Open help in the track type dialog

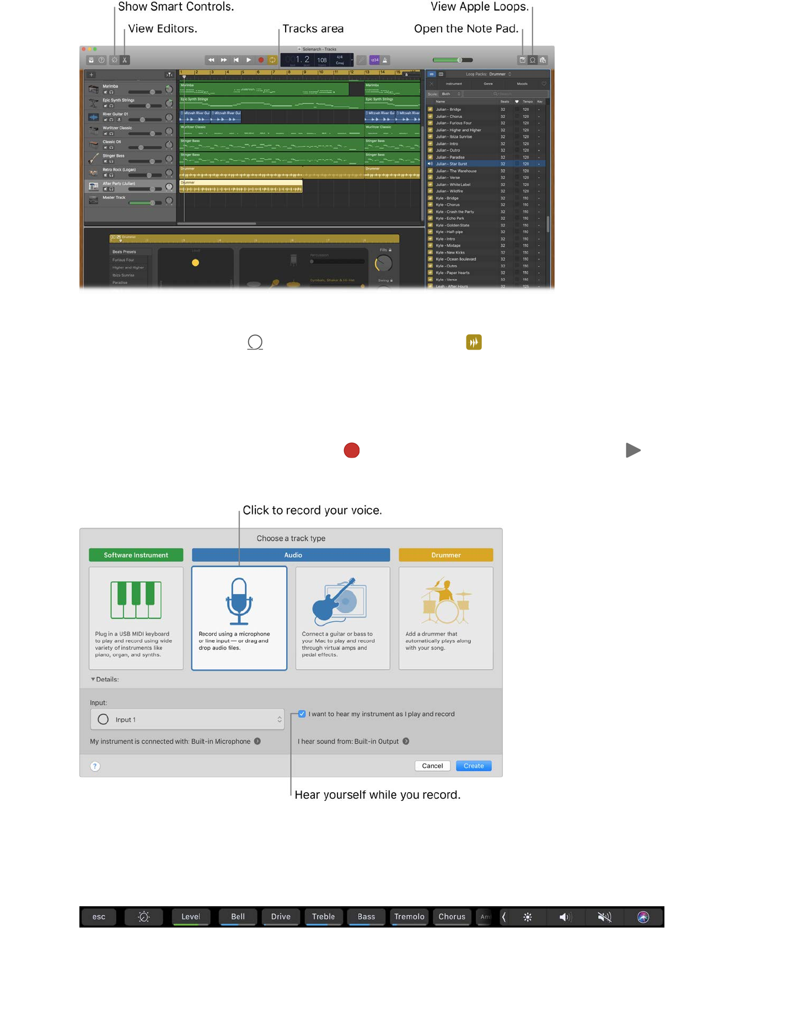[95, 766]
